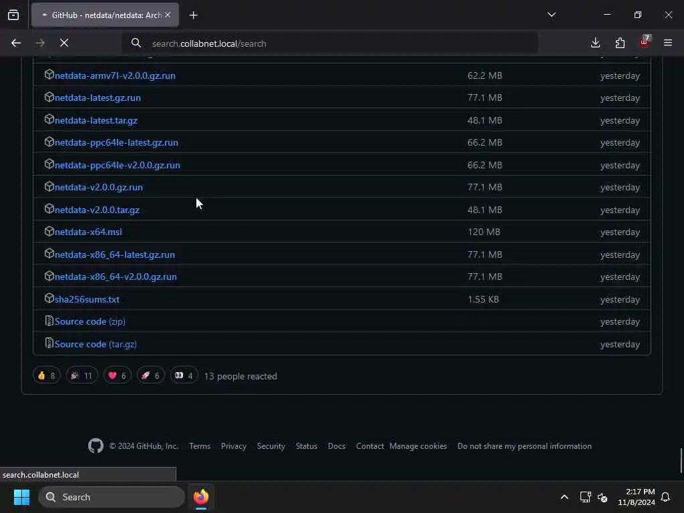Open the Security footer link
Image resolution: width=684 pixels, height=513 pixels.
271,446
